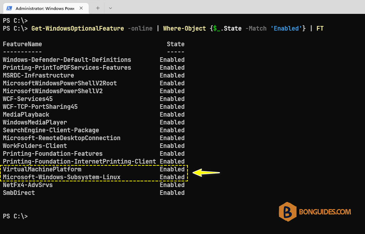This screenshot has height=234, width=365.
Task: Click the FT alias at command end
Action: point(320,28)
